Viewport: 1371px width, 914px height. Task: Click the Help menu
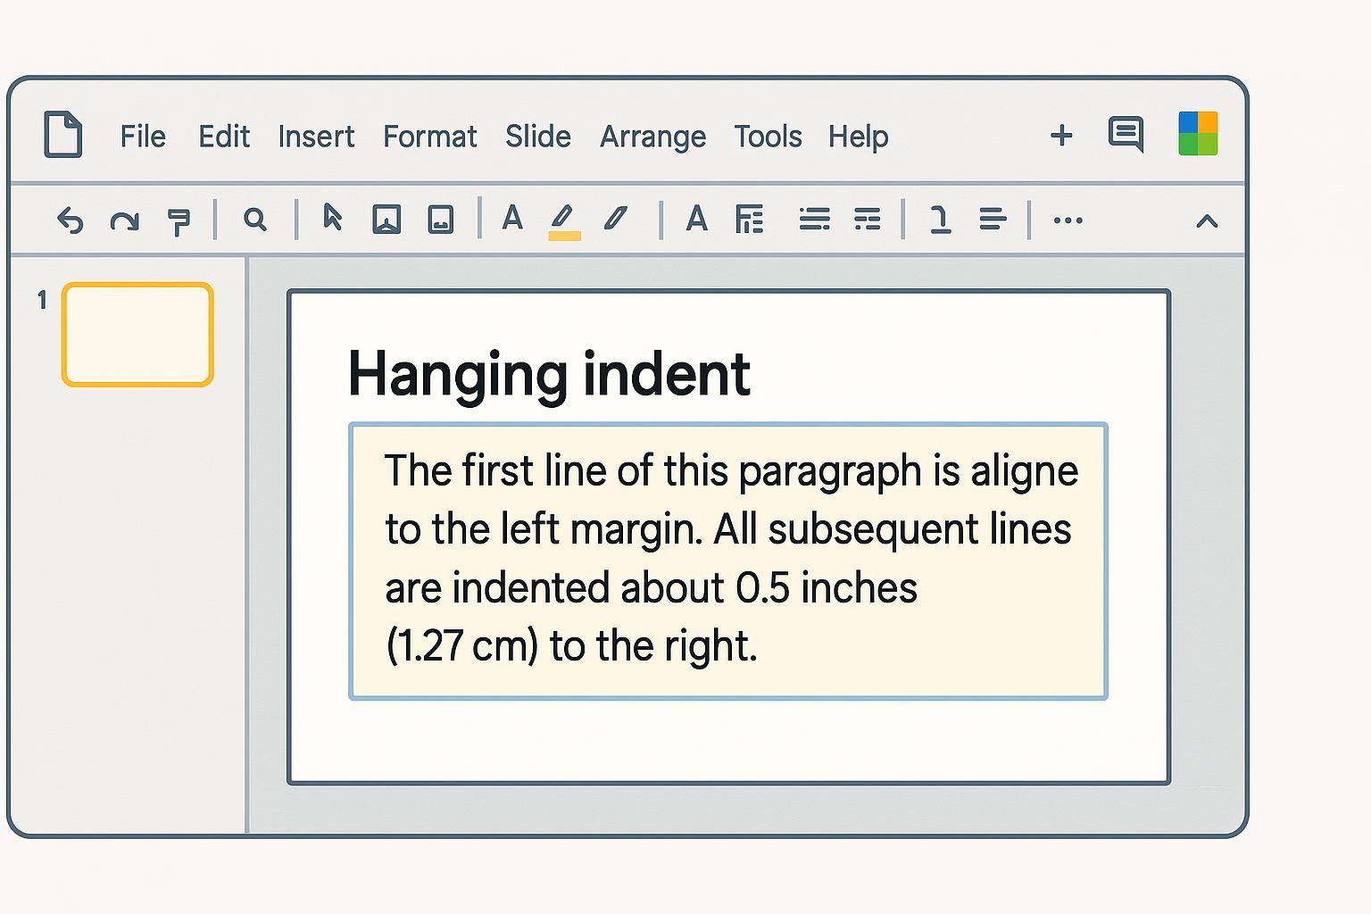(858, 137)
